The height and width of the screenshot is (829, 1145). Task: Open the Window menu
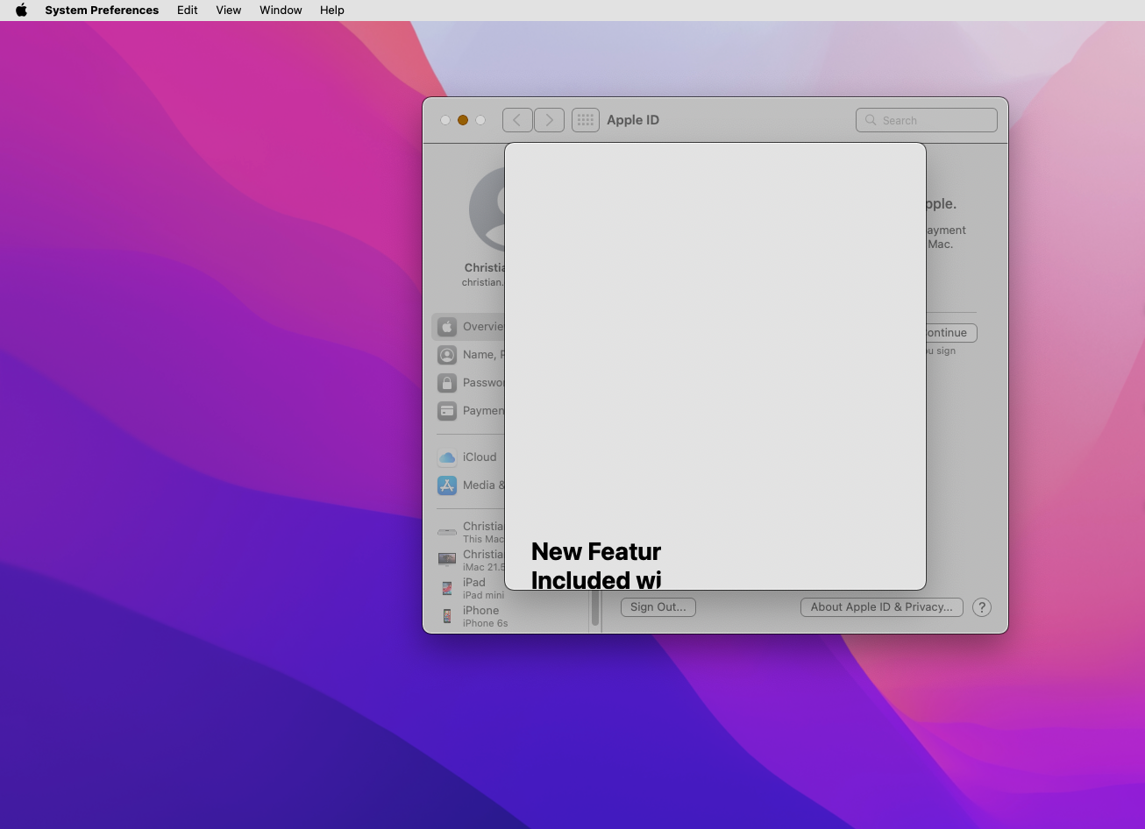pos(281,11)
